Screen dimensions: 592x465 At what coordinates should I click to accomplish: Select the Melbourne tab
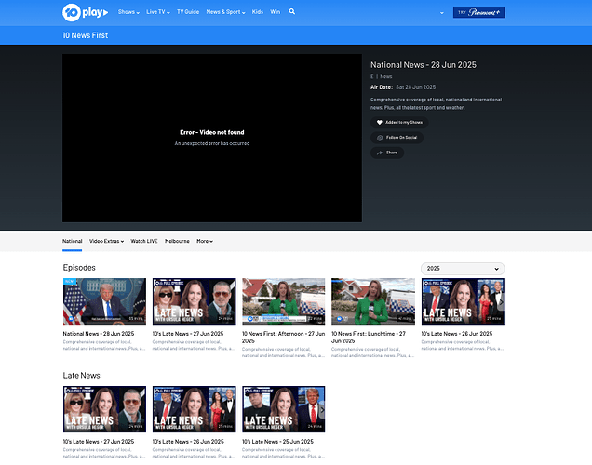tap(177, 241)
